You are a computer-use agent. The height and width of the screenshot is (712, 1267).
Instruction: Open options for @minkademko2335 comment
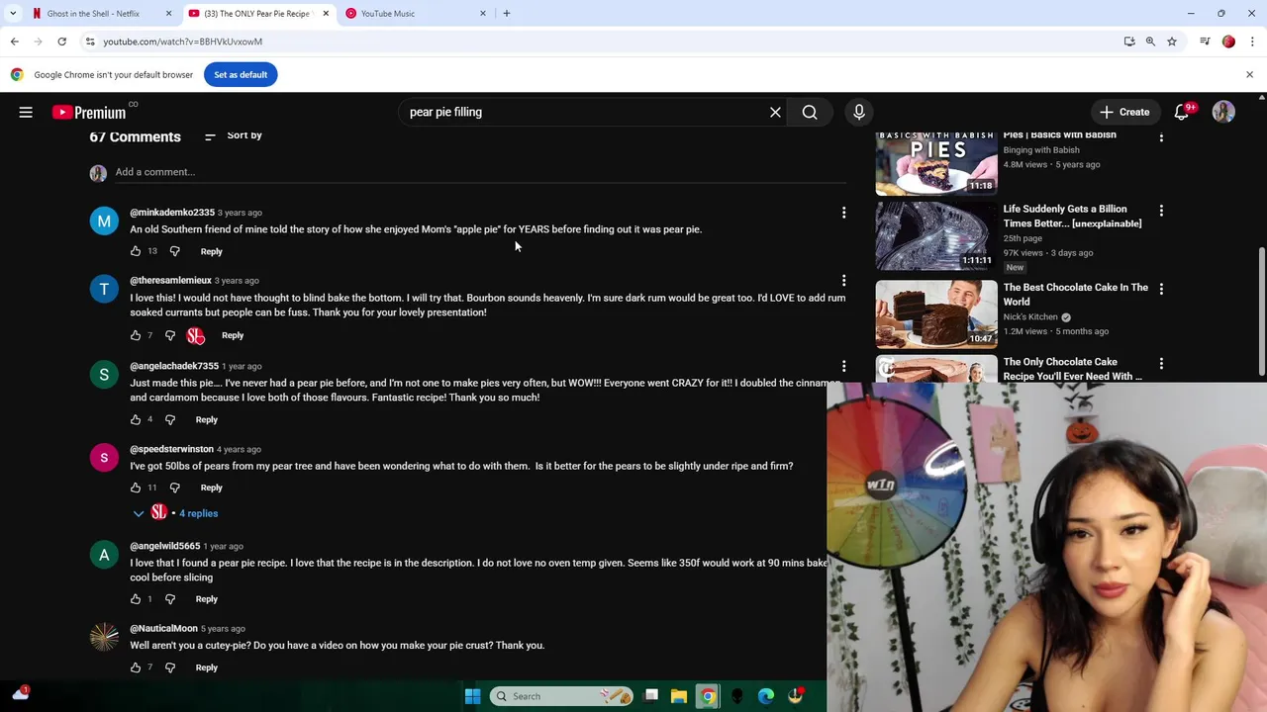click(x=843, y=213)
